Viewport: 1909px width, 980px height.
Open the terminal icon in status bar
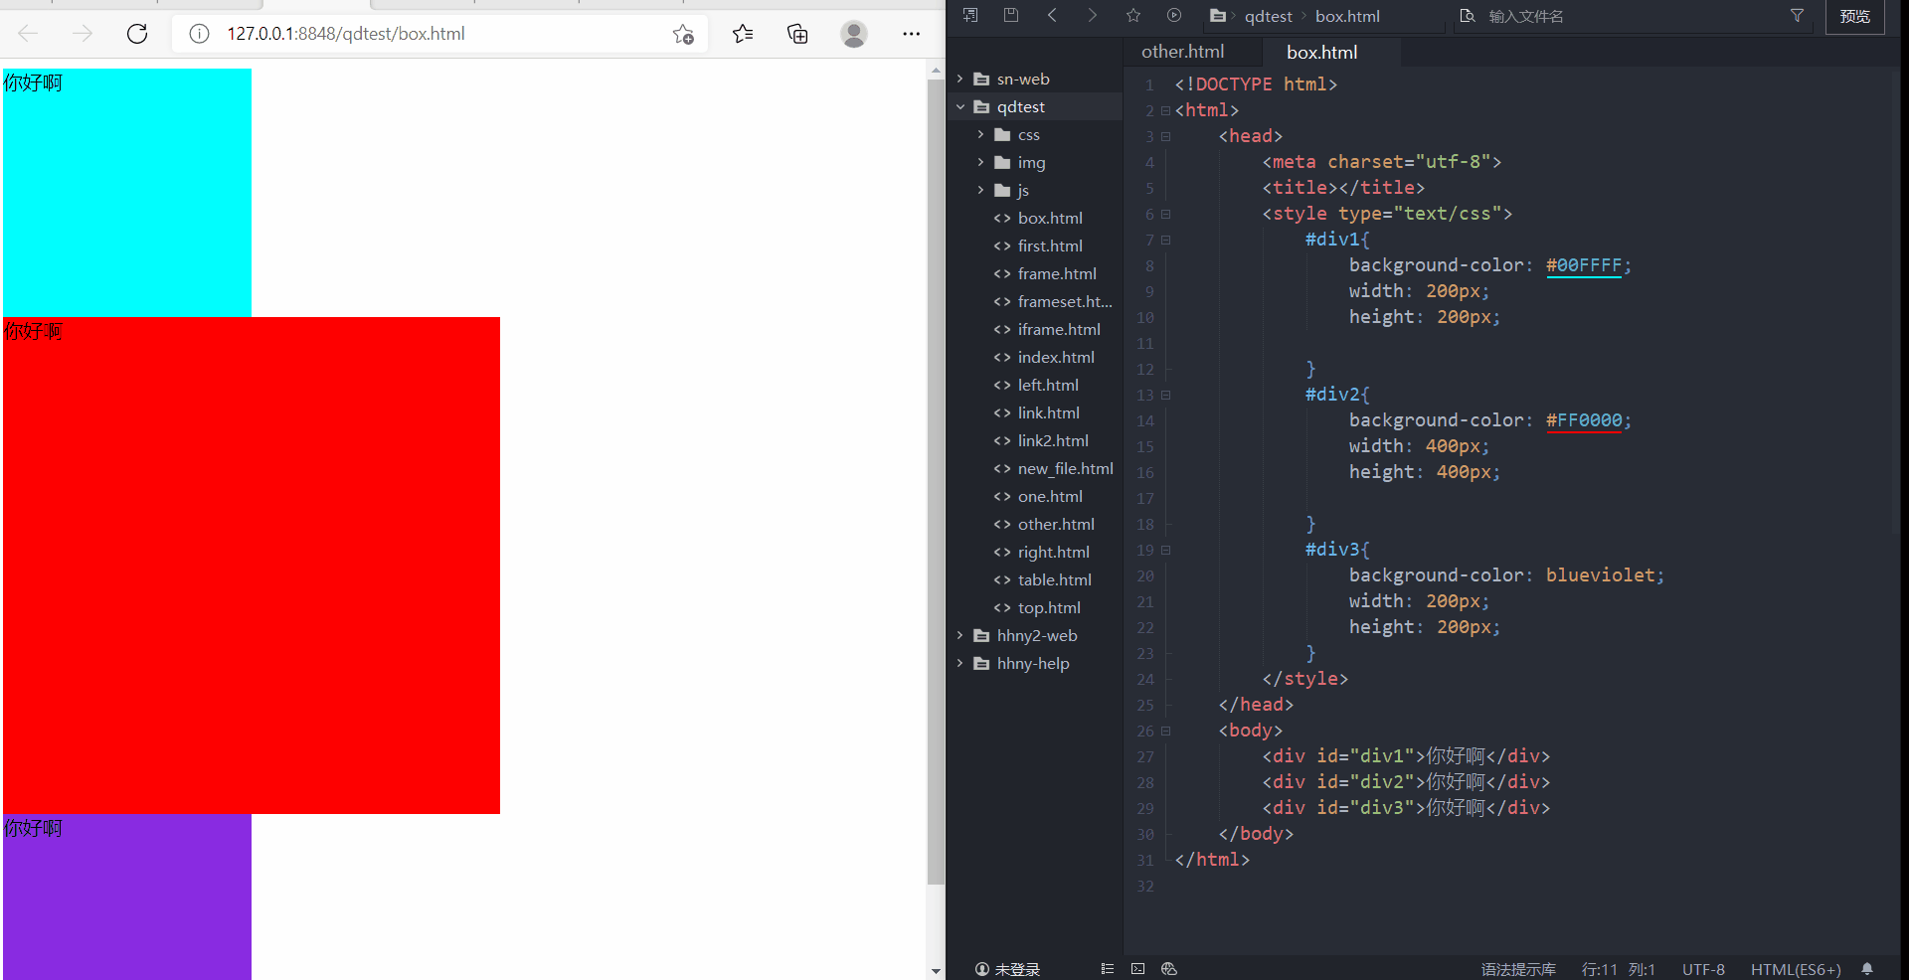[x=1138, y=969]
